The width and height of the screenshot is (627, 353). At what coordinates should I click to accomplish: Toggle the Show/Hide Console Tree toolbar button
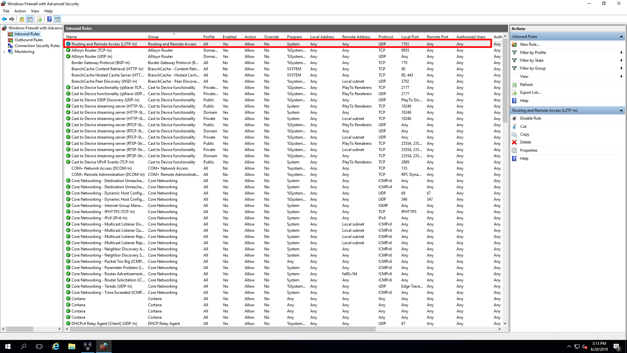click(30, 19)
